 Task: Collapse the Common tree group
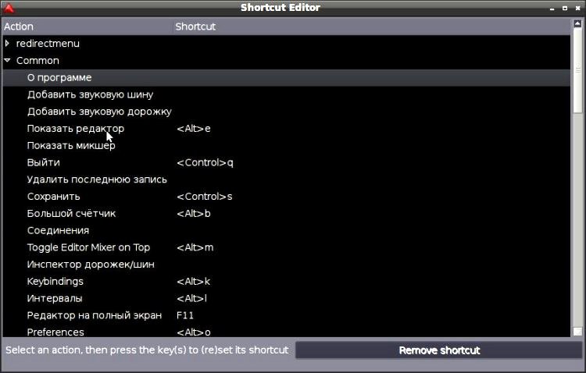click(x=7, y=60)
